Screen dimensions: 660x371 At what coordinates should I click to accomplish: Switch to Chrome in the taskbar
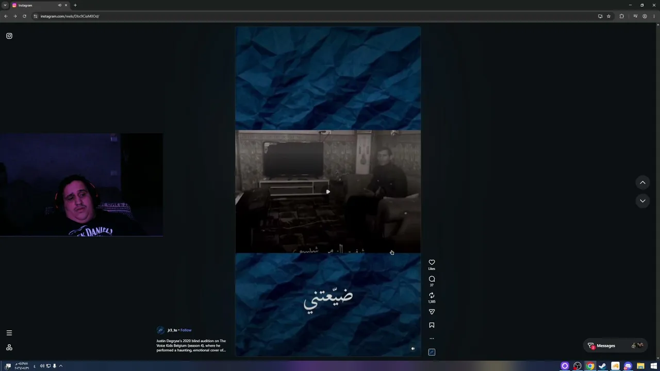coord(590,366)
